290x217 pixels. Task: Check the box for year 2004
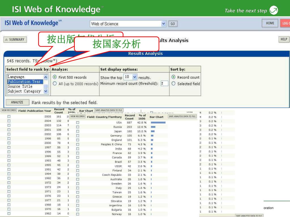coord(9,121)
